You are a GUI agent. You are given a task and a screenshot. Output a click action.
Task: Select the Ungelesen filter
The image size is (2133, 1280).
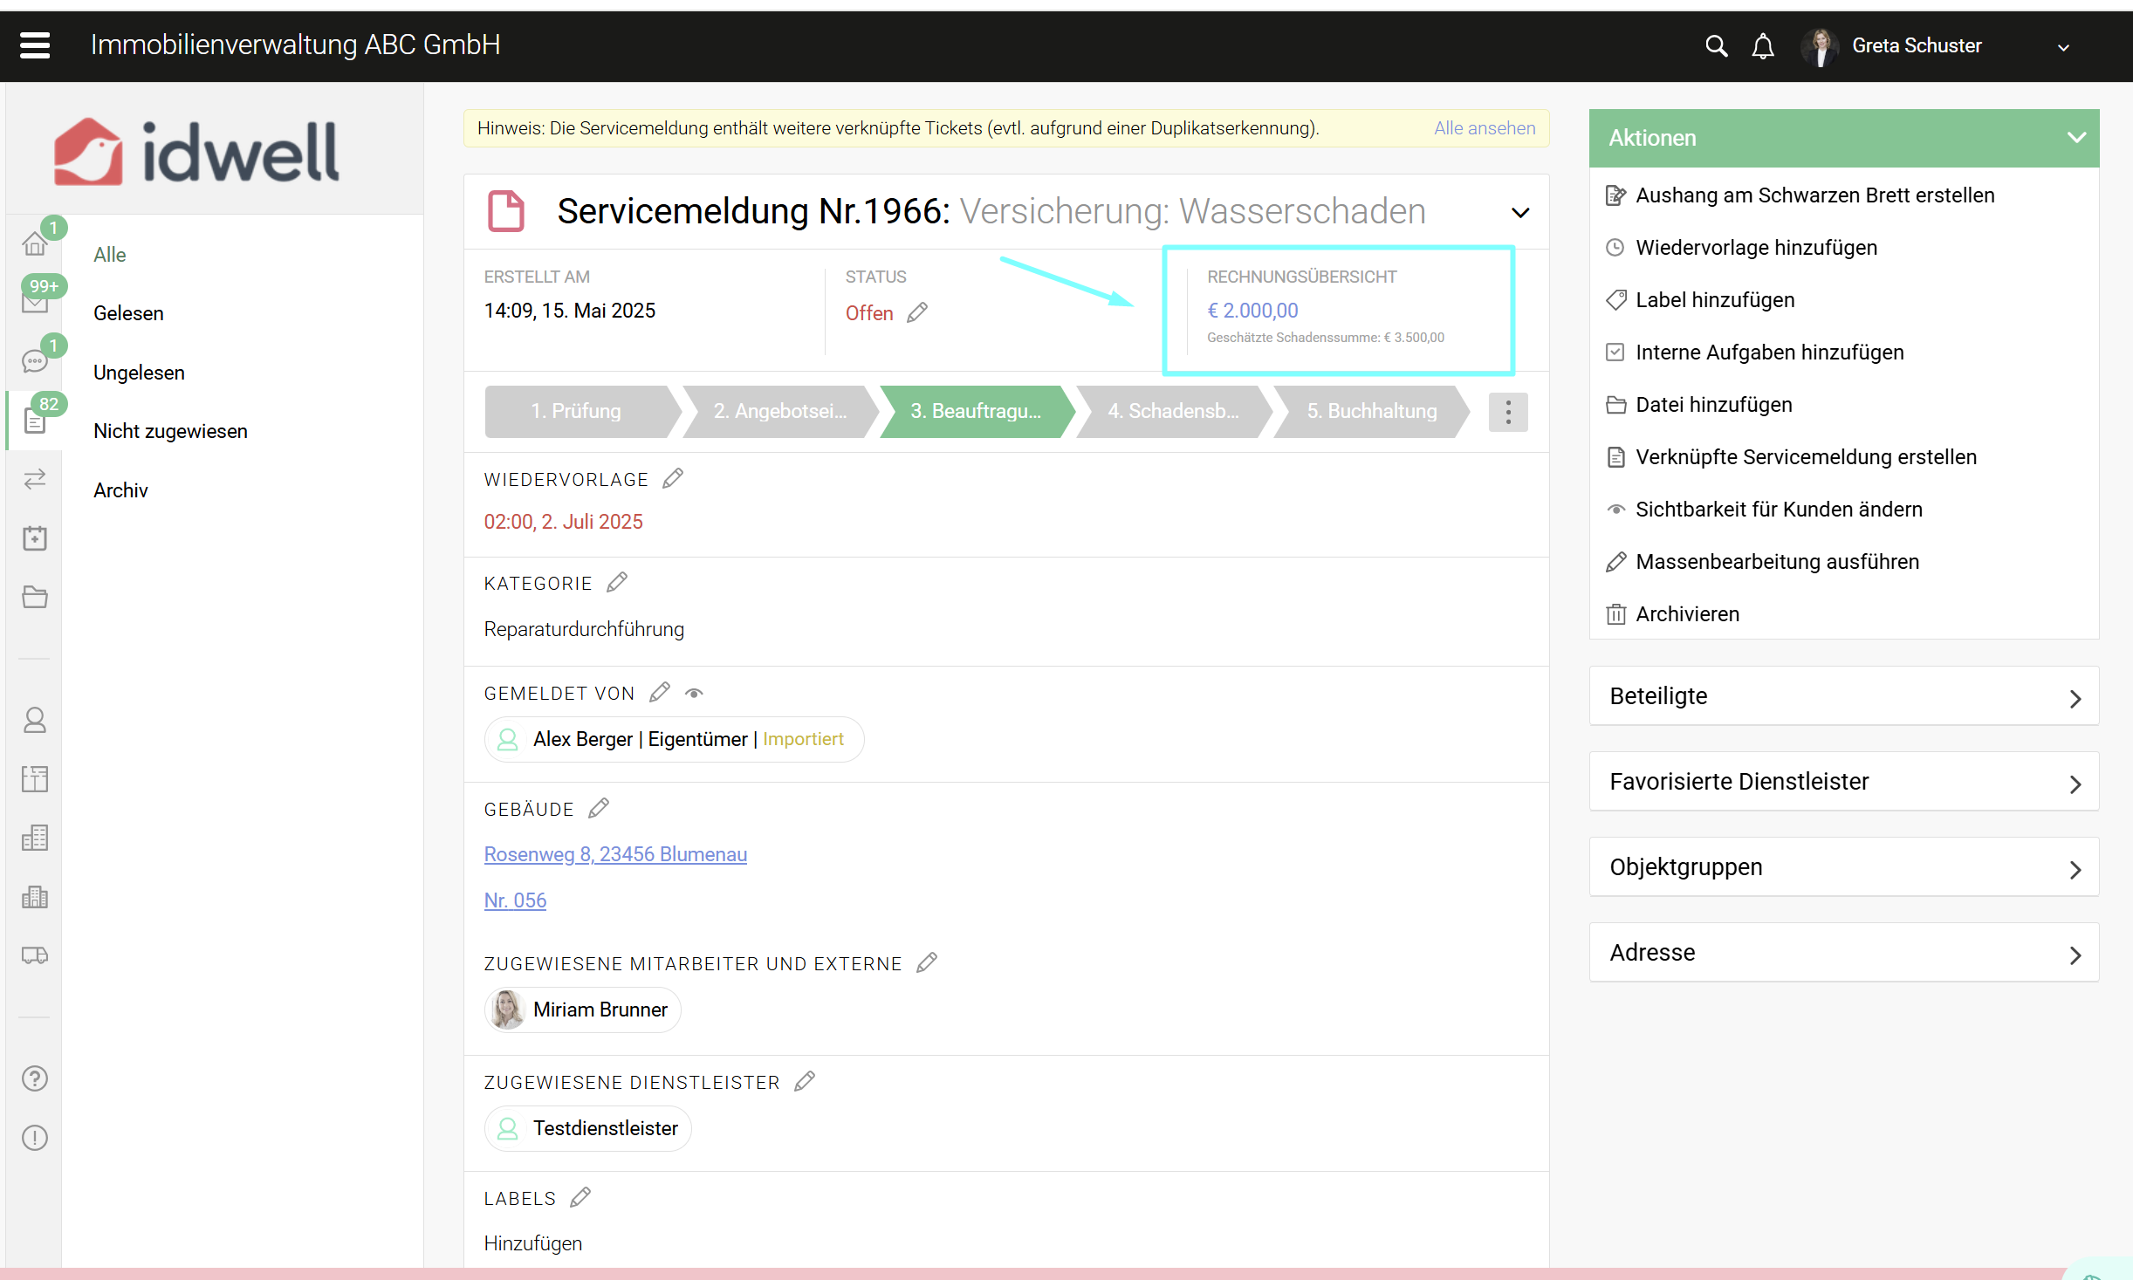(139, 373)
